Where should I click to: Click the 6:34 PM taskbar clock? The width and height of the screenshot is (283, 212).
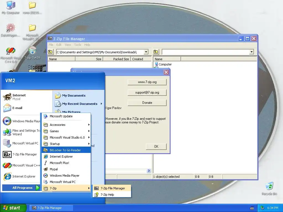point(272,208)
